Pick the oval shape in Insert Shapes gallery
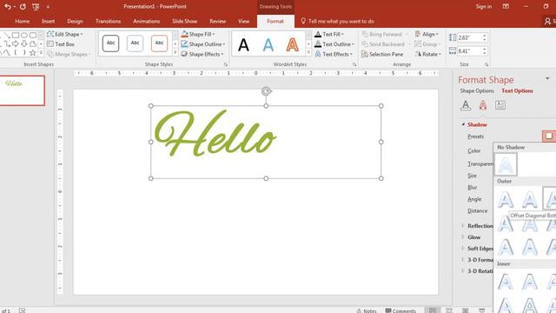556x313 pixels. coord(24,35)
